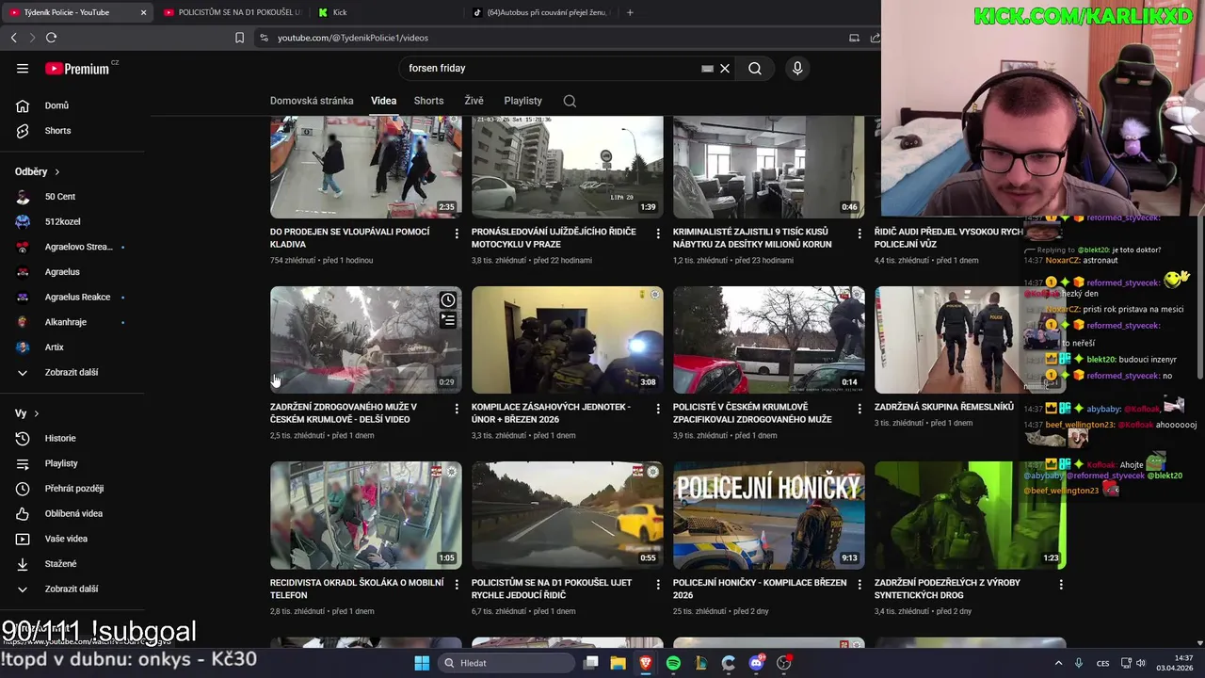Screen dimensions: 1205x678
Task: Add Zadržení zdrogovaného muže video to watch later
Action: pyautogui.click(x=448, y=300)
